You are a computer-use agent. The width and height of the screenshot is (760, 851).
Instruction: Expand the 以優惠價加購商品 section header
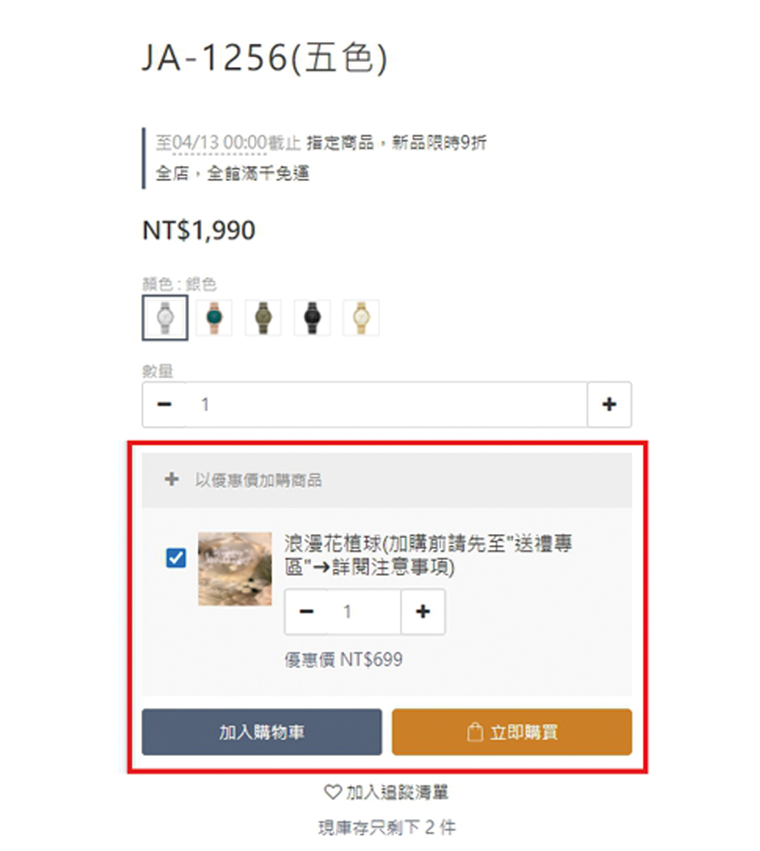point(387,480)
